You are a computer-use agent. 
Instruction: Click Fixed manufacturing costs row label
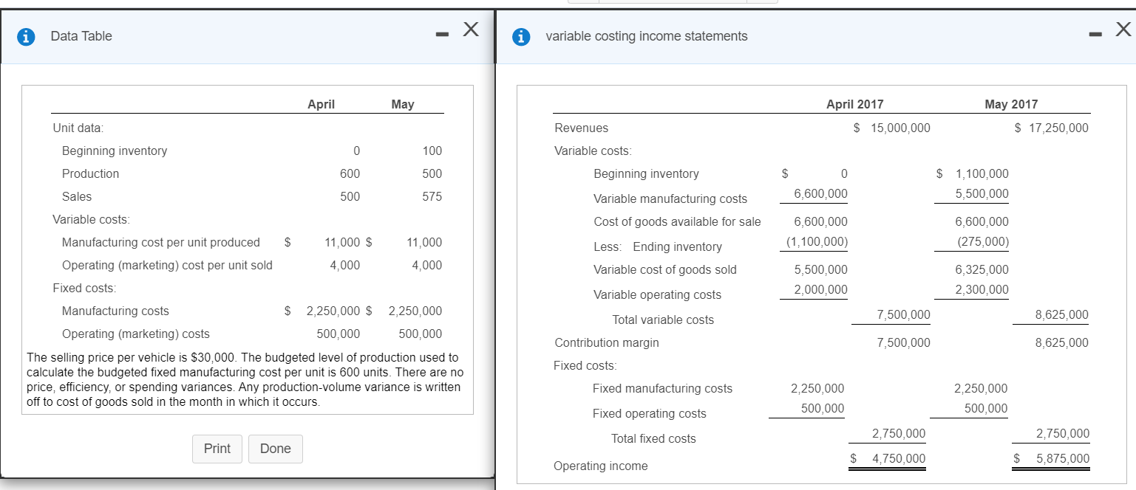662,388
